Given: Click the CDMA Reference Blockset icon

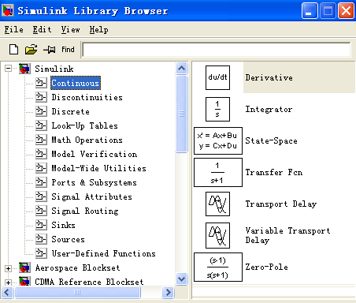Looking at the screenshot, I should coord(24,282).
